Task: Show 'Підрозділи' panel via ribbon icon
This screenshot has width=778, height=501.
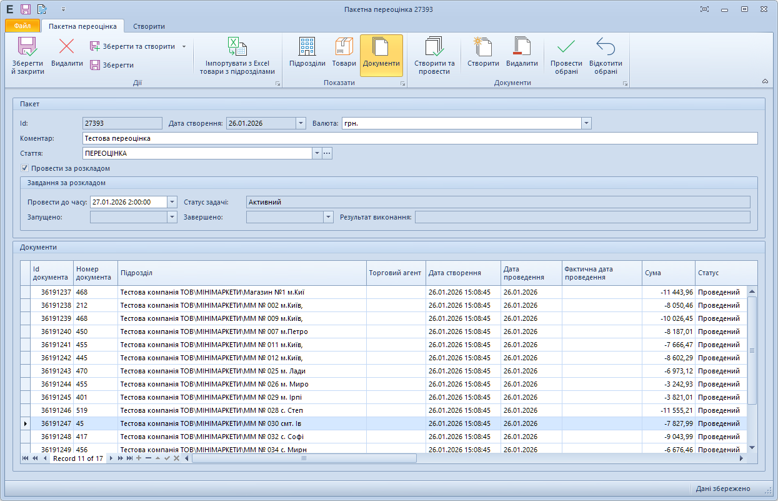Action: [307, 53]
